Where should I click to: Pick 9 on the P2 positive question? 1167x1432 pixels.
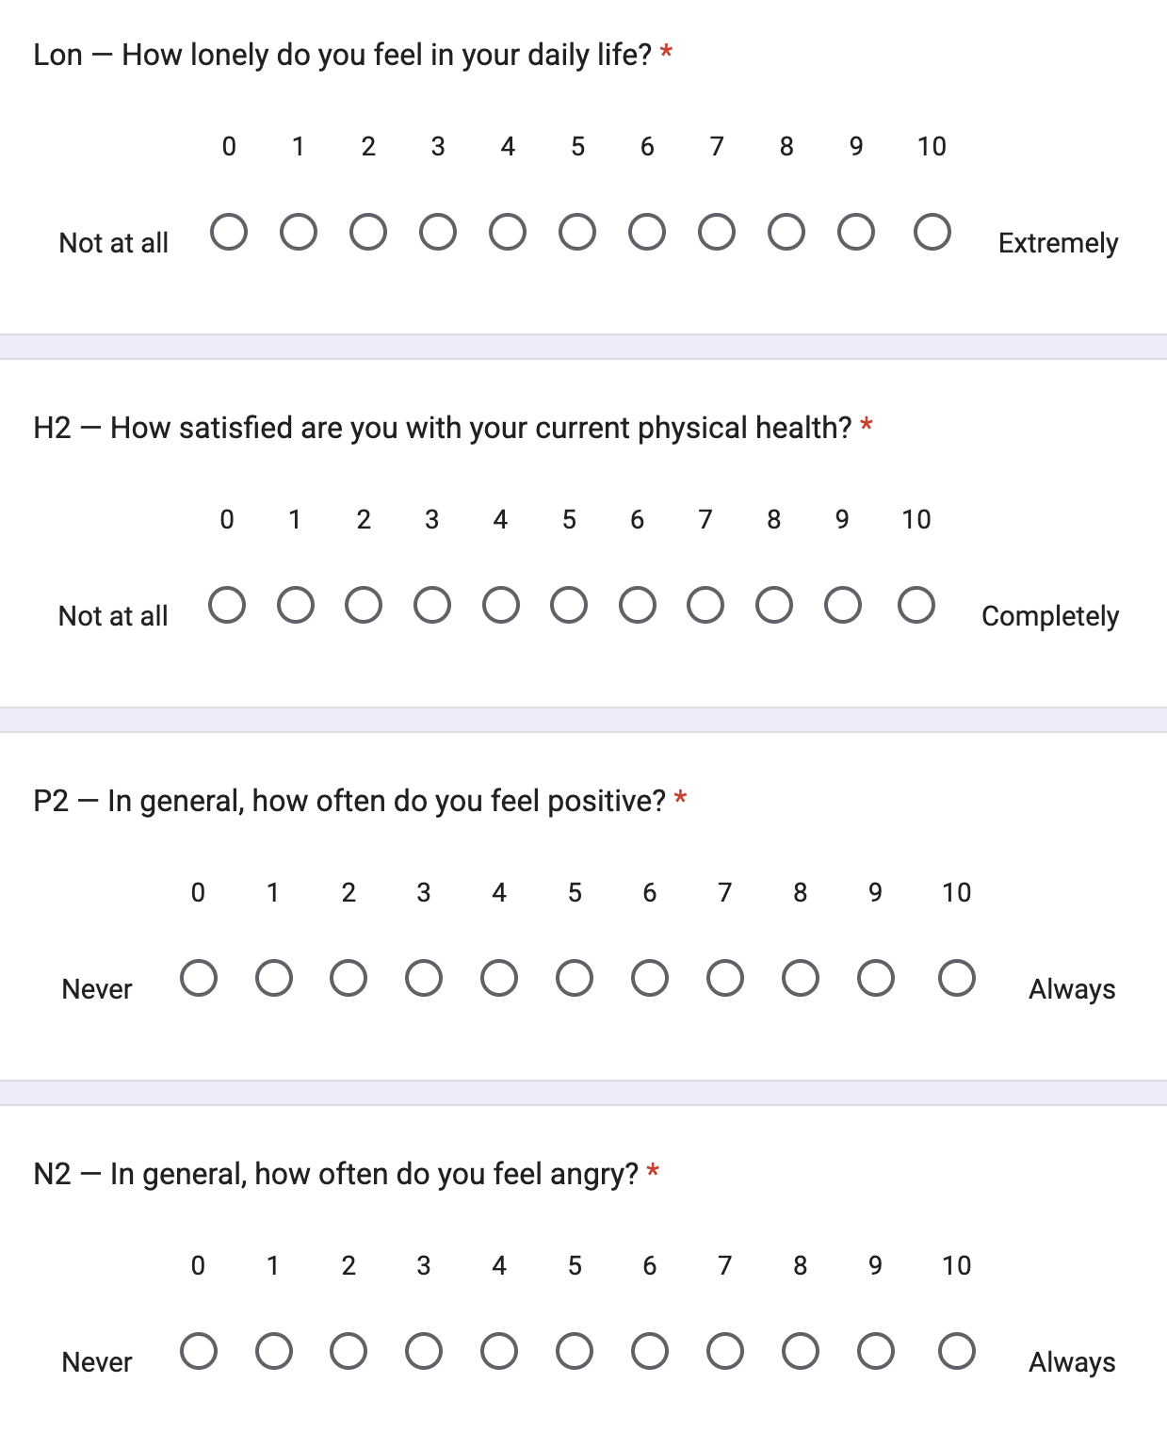pyautogui.click(x=876, y=978)
